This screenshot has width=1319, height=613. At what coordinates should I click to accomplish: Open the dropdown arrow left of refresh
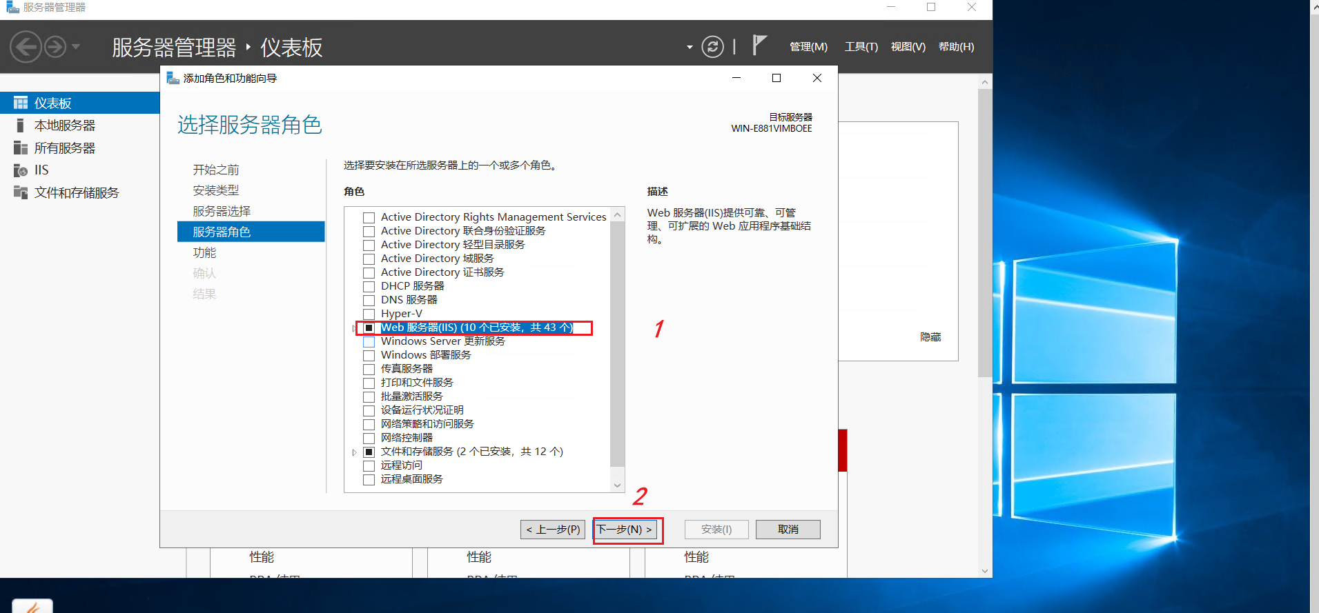coord(690,48)
